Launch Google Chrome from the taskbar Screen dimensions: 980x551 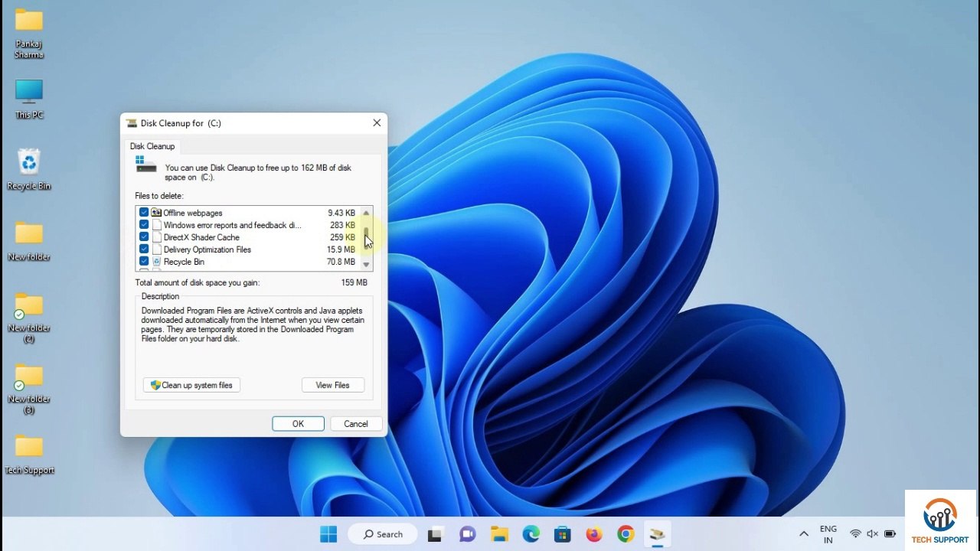click(x=626, y=534)
